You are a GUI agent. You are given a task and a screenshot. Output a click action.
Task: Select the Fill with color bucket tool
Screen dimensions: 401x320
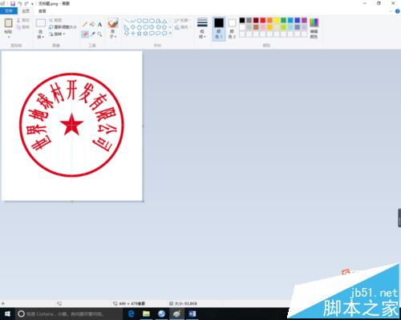click(92, 25)
